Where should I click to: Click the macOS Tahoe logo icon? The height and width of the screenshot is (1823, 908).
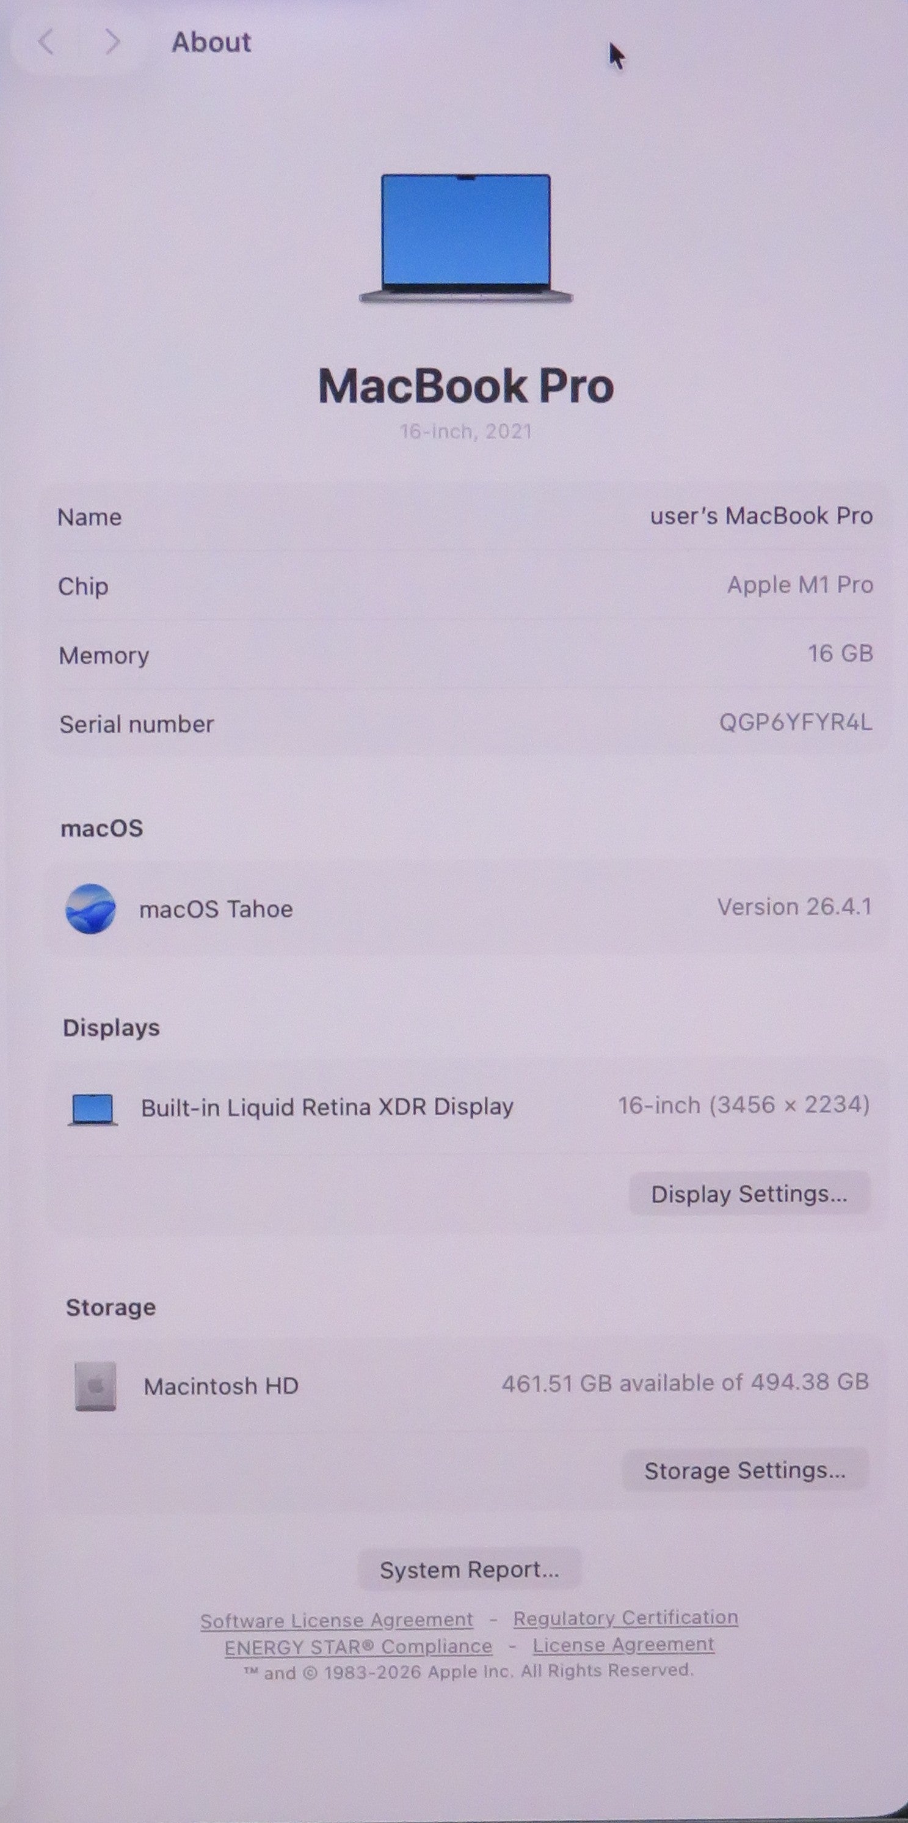click(90, 909)
